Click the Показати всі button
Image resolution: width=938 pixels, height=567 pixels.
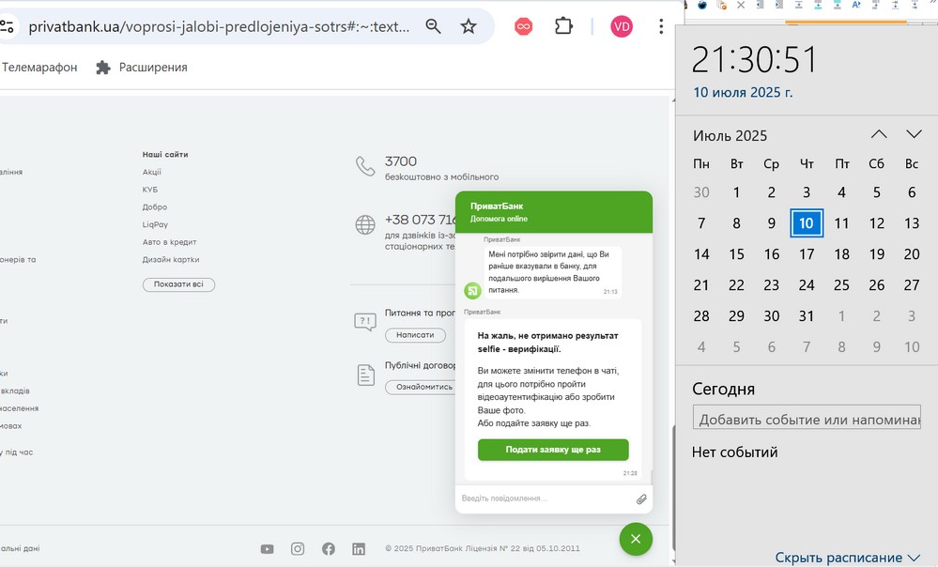point(178,284)
